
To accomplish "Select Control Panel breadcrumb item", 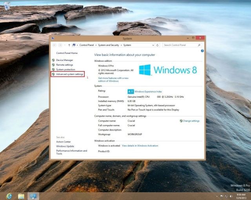I will click(86, 45).
